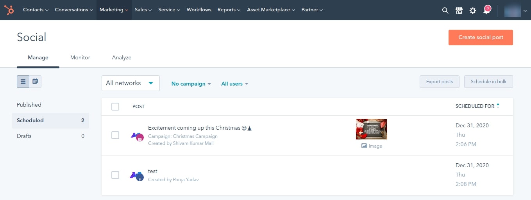Open the settings gear icon
Image resolution: width=531 pixels, height=200 pixels.
tap(473, 11)
